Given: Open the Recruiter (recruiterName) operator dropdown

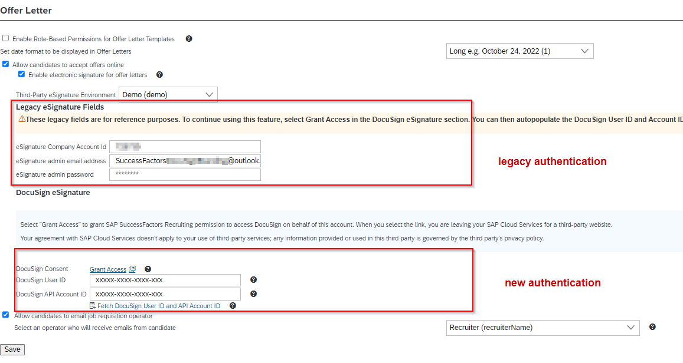Looking at the screenshot, I should pos(543,328).
